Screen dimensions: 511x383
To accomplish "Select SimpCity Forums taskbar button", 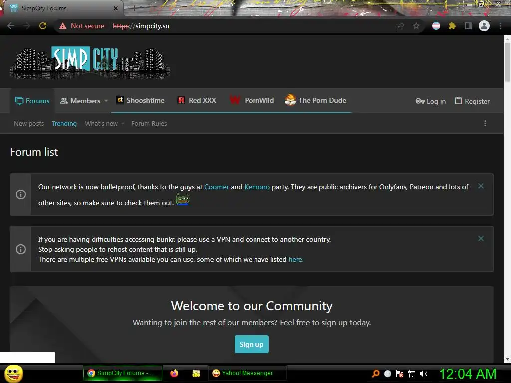I will coord(123,373).
